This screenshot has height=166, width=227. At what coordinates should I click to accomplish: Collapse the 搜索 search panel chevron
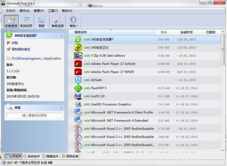(x=61, y=107)
